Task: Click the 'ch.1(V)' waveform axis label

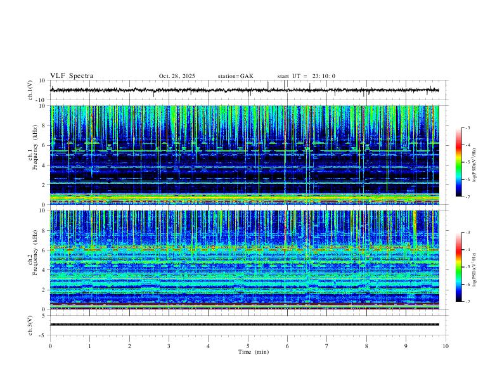Action: (x=30, y=90)
